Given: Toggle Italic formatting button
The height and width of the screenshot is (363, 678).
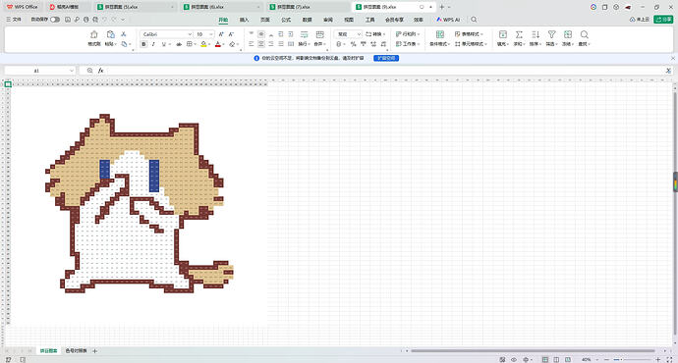Looking at the screenshot, I should (x=153, y=44).
